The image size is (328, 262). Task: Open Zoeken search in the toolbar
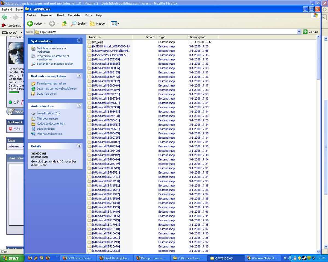pos(78,24)
